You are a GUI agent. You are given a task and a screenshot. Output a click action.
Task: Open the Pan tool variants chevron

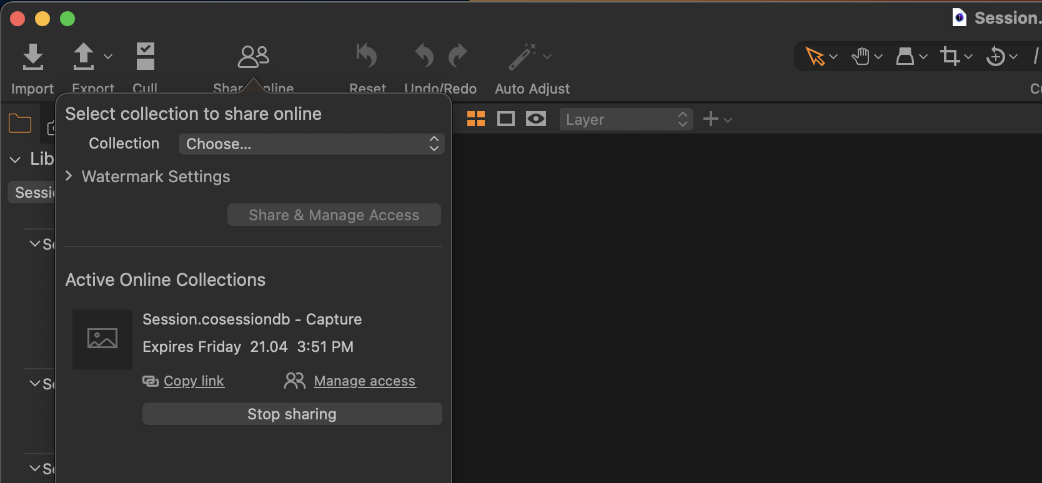point(878,57)
